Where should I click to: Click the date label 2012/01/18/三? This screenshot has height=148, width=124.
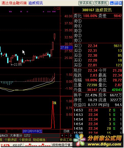(x=32, y=131)
